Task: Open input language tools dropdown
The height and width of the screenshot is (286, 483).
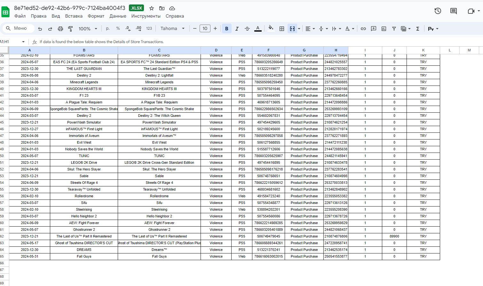Action: [x=433, y=29]
